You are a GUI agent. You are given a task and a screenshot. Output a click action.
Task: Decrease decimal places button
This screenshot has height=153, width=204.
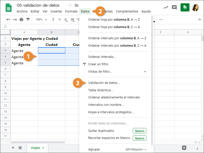pyautogui.click(x=66, y=20)
